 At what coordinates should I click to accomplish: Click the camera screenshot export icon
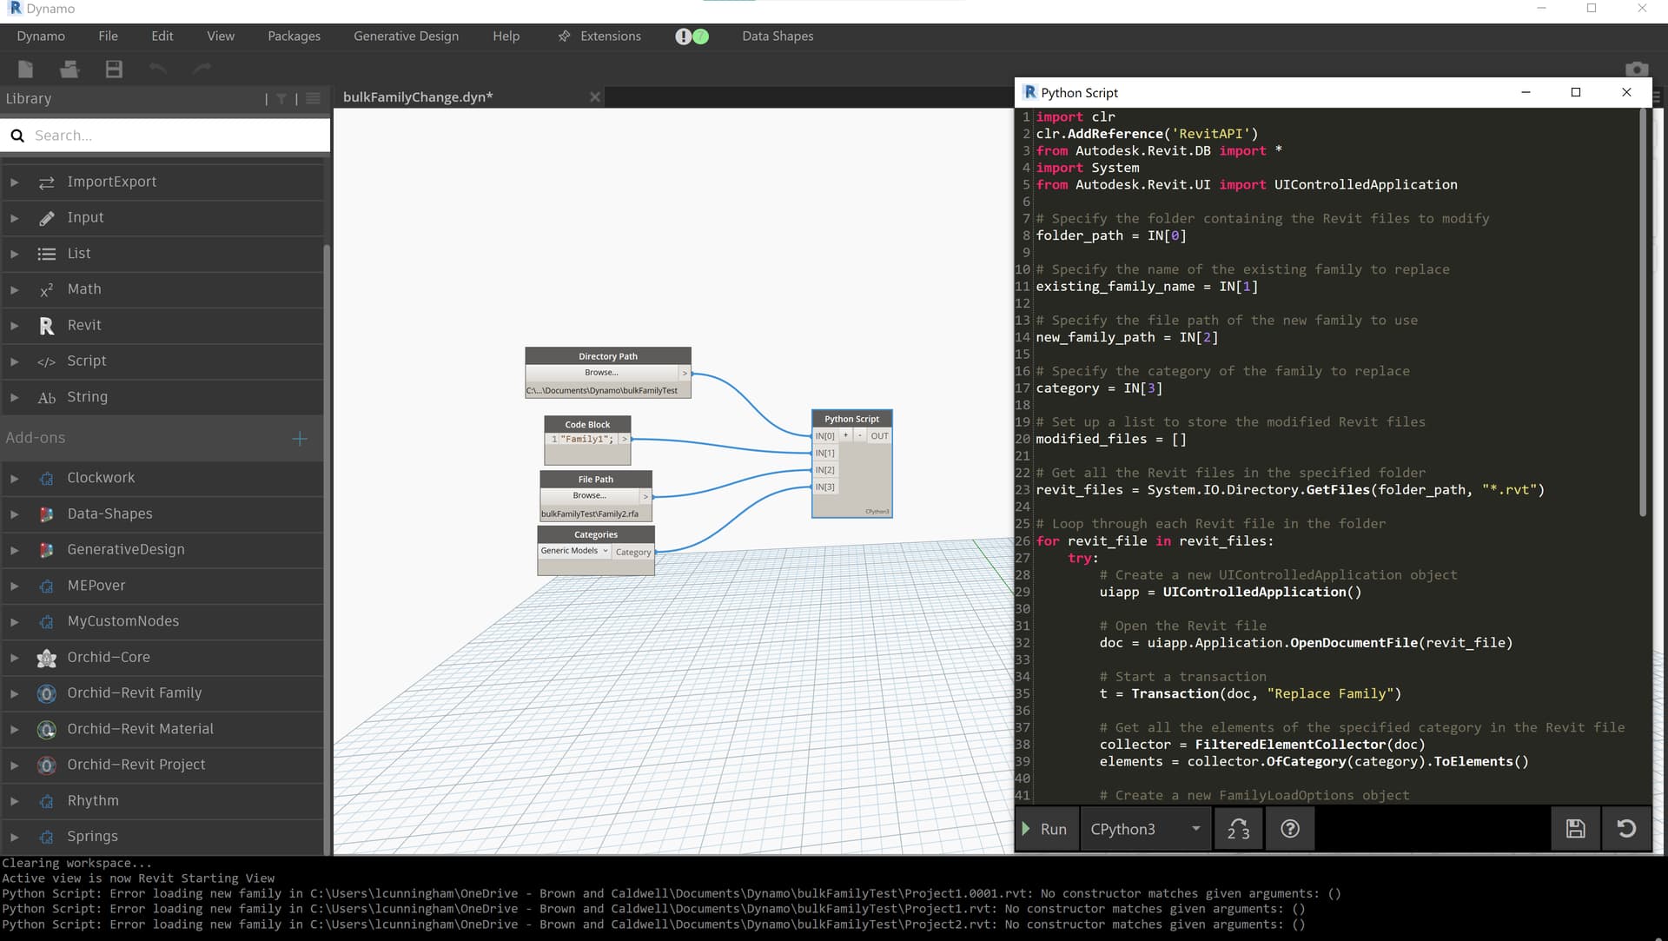click(x=1636, y=70)
